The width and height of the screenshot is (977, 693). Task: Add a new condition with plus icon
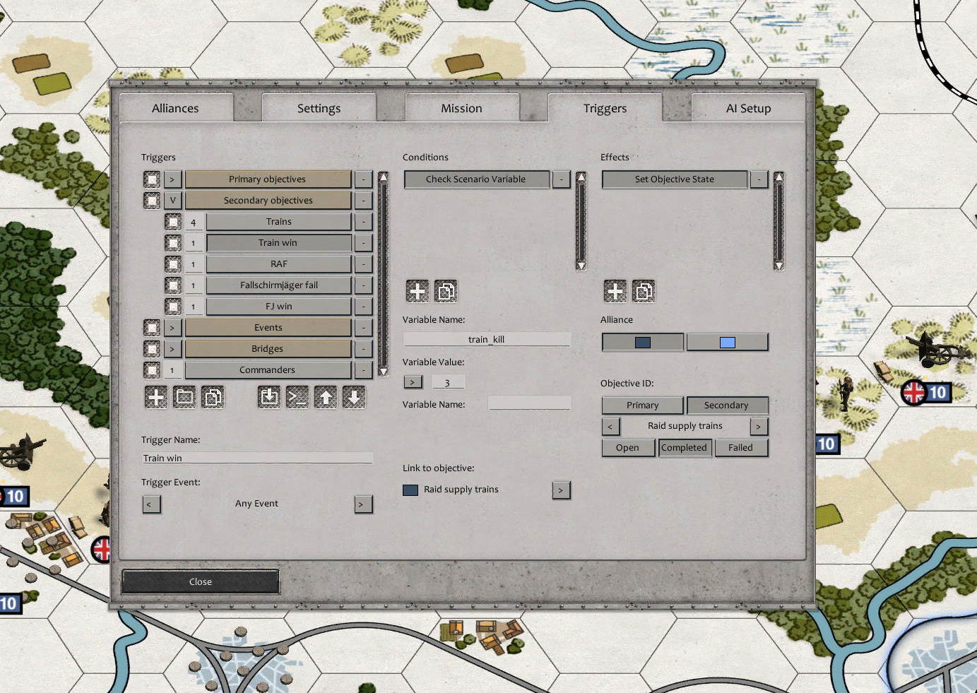[418, 291]
